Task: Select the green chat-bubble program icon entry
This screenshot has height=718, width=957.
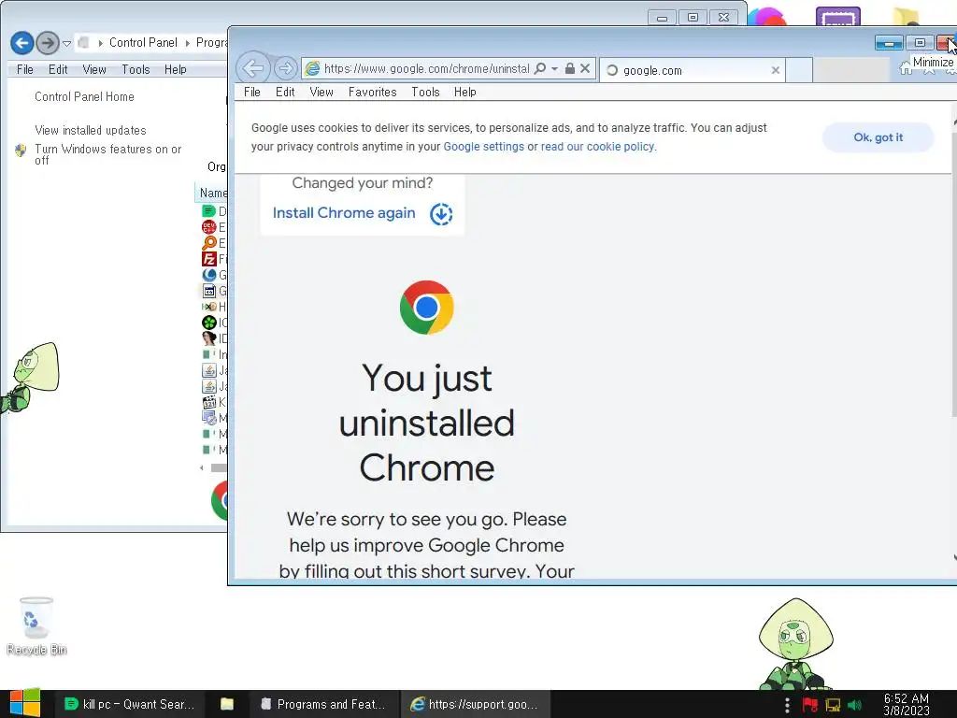Action: 208,211
